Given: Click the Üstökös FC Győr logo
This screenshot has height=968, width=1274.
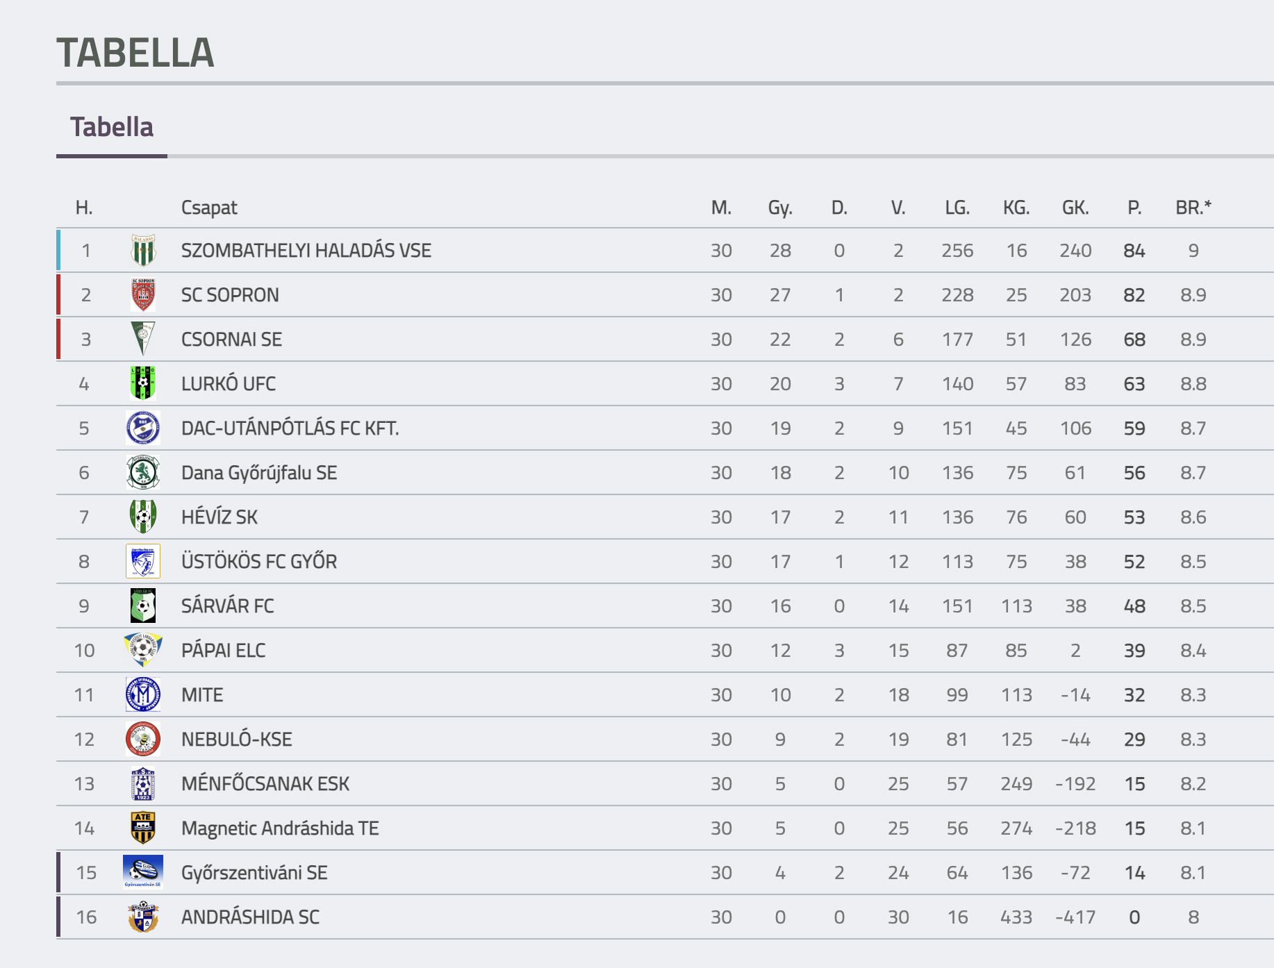Looking at the screenshot, I should [143, 561].
